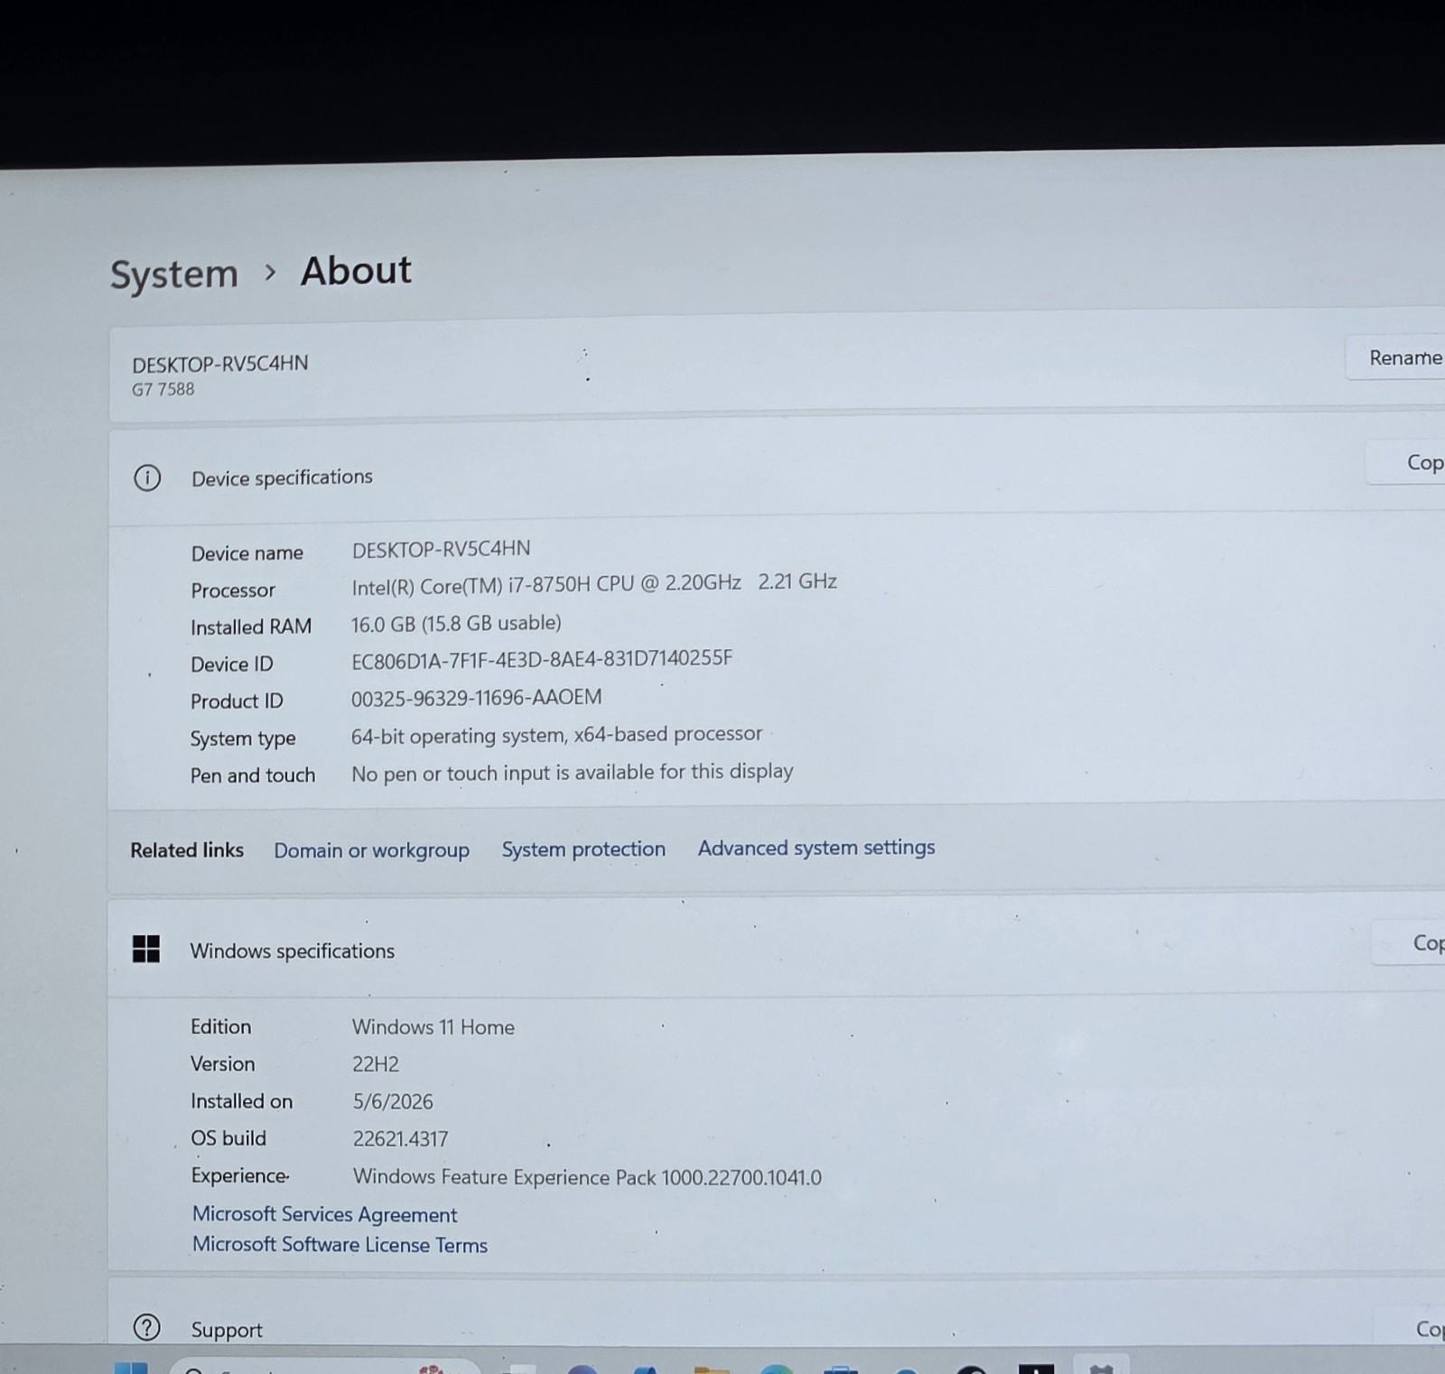Click the Windows logo next to Windows specifications

tap(146, 949)
